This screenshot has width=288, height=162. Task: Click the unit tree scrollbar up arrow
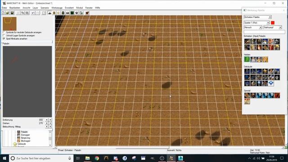pyautogui.click(x=50, y=132)
